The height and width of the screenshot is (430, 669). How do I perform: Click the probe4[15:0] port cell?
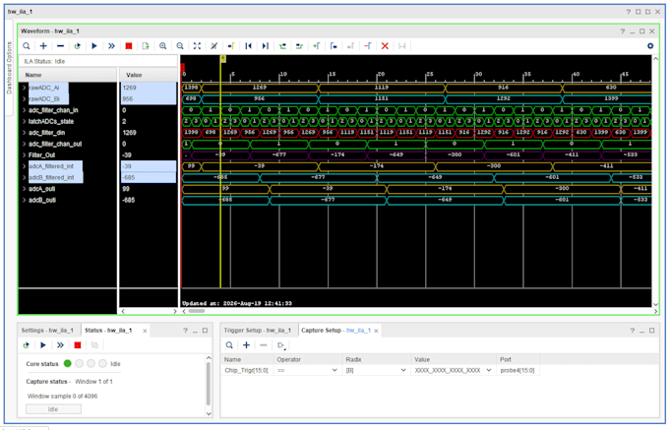tap(517, 370)
